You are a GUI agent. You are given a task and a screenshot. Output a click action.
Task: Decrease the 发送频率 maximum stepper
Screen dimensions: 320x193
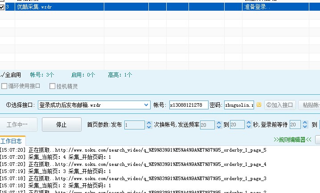click(249, 127)
